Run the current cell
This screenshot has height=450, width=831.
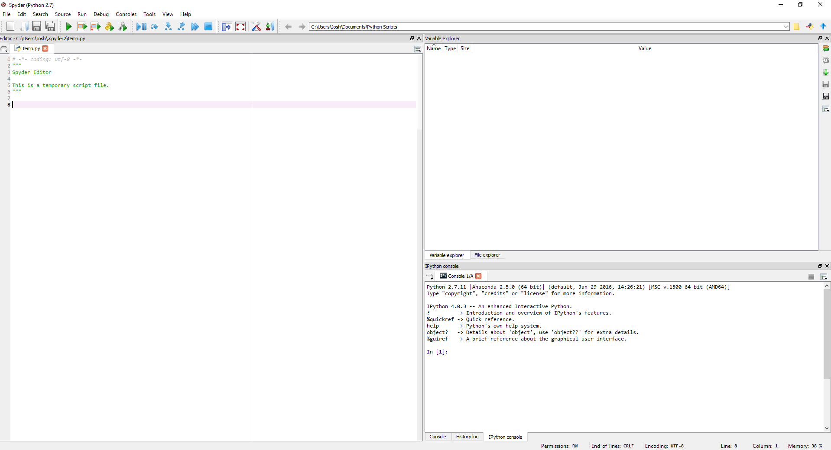pos(82,26)
